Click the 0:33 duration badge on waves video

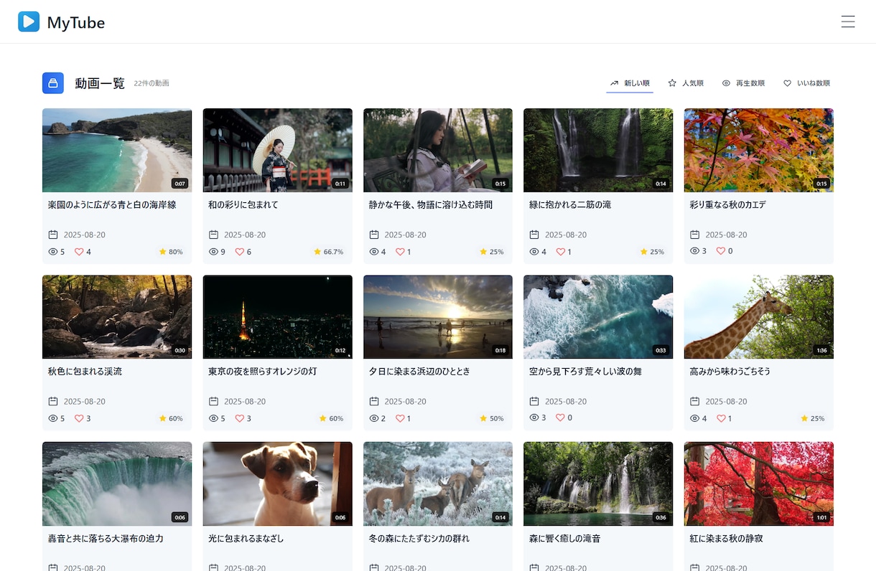click(x=661, y=350)
